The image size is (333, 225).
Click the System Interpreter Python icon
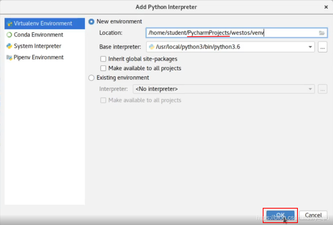click(9, 46)
